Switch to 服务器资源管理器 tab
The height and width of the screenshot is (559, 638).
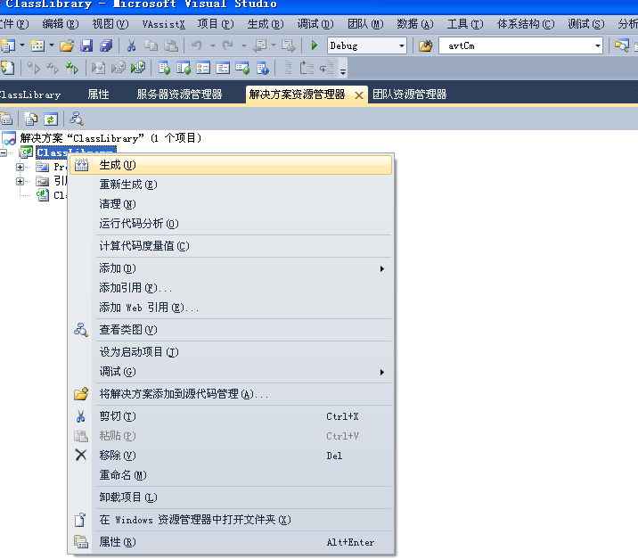tap(179, 95)
